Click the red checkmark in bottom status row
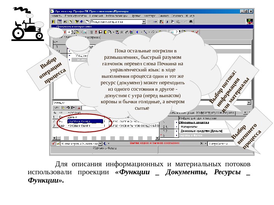The image size is (274, 205). 54,143
